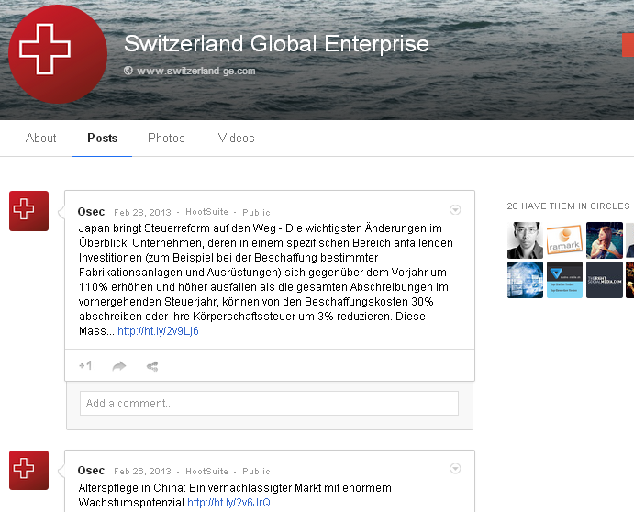Image resolution: width=634 pixels, height=512 pixels.
Task: Open the Switzerland Global Enterprise profile logo
Action: 58,54
